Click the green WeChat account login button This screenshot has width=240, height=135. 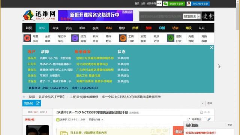174,4
